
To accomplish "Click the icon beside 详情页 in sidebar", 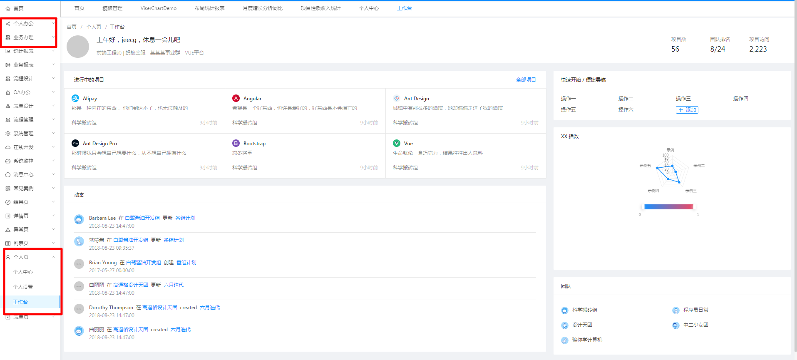I will [8, 216].
